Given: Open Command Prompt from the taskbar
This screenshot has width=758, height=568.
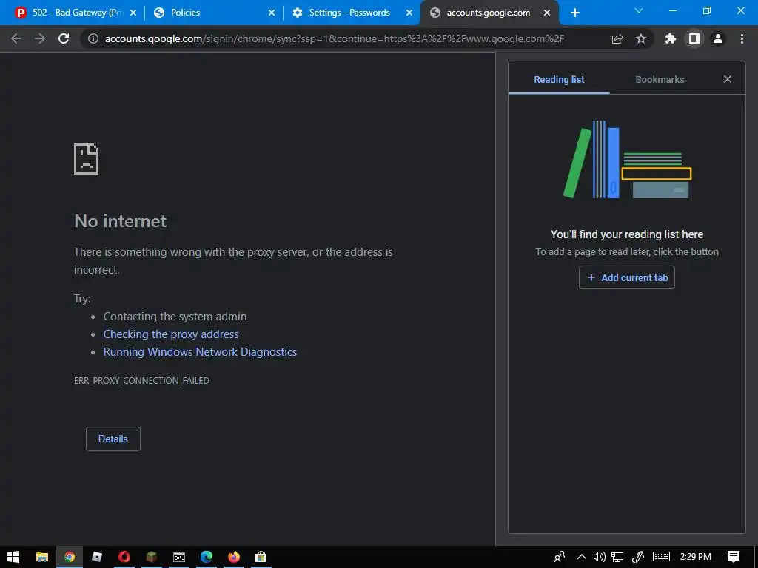Looking at the screenshot, I should coord(179,557).
